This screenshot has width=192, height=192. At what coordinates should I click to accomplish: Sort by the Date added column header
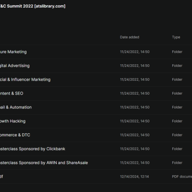[130, 37]
